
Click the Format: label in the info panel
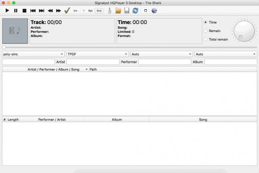(124, 36)
